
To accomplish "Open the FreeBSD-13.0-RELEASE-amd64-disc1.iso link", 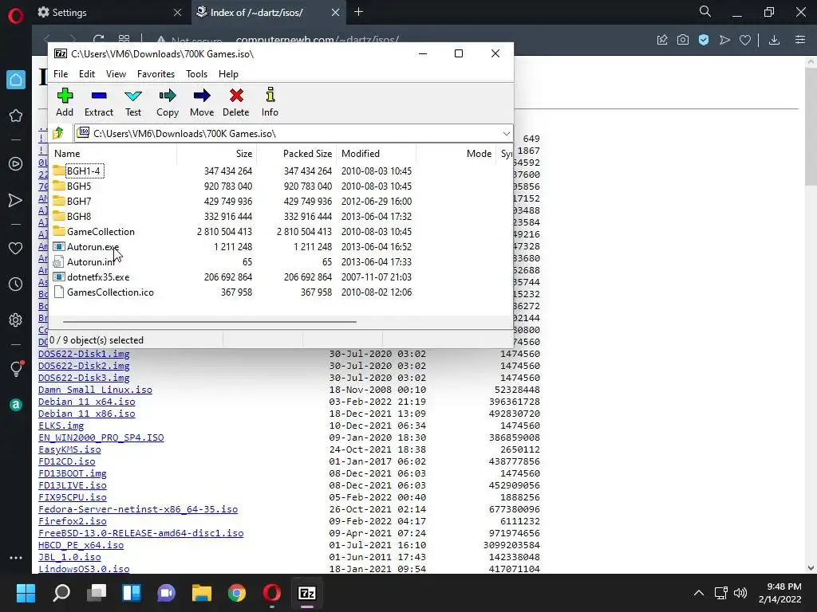I will [x=140, y=533].
